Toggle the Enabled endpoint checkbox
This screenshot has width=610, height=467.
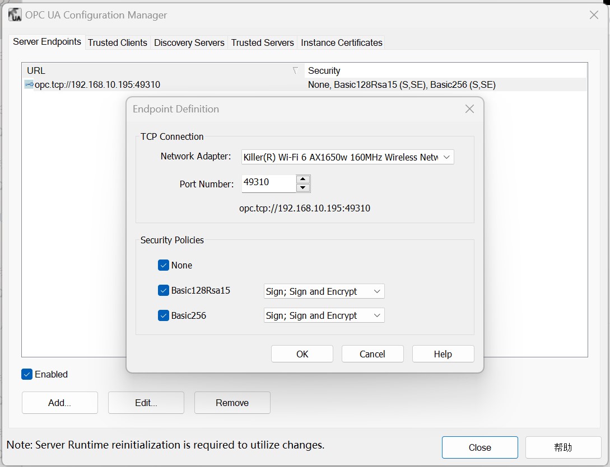26,374
